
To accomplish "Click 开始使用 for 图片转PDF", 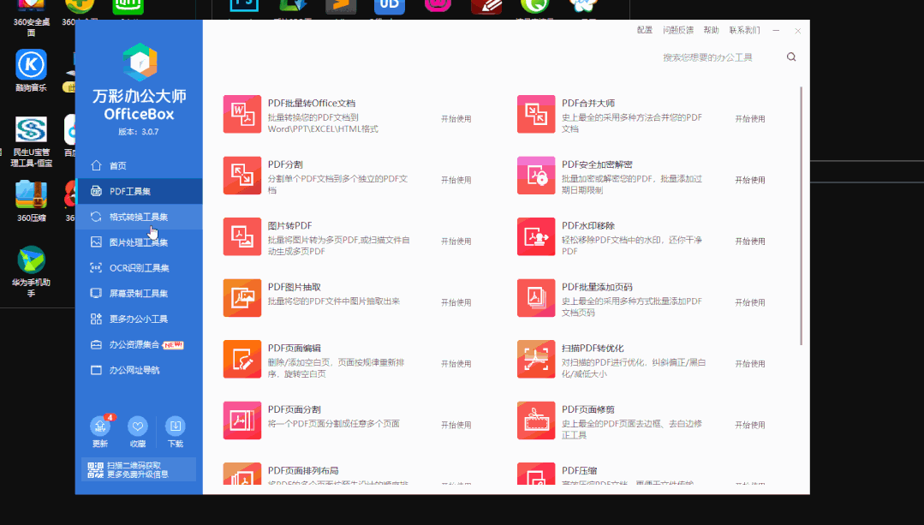I will (x=456, y=241).
